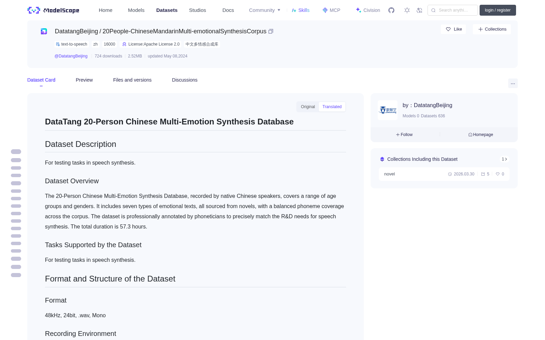This screenshot has width=545, height=340.
Task: Click the DatatangBeijing owner logo thumbnail
Action: point(388,110)
